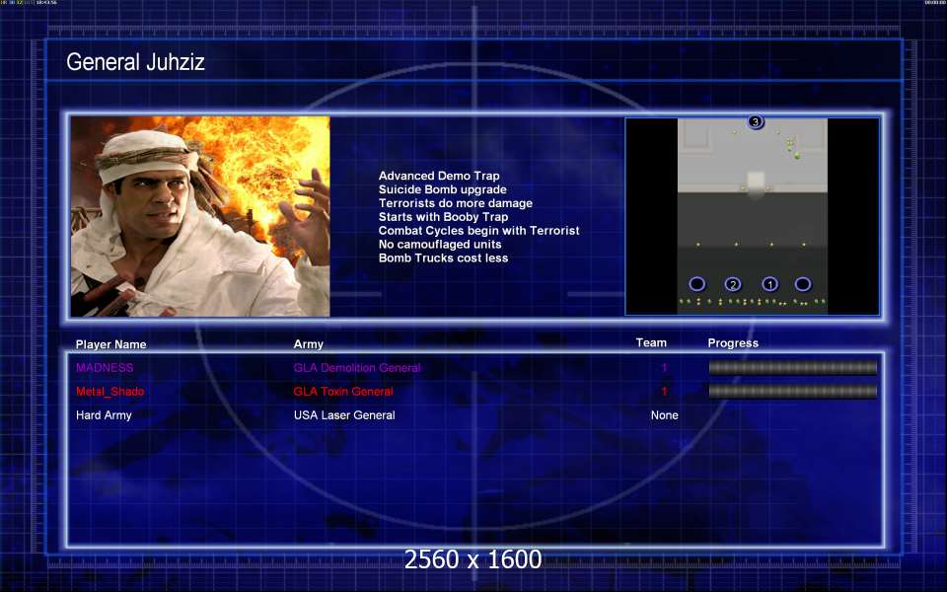The height and width of the screenshot is (592, 947).
Task: Select start position marker 2 on the minimap
Action: click(x=733, y=284)
